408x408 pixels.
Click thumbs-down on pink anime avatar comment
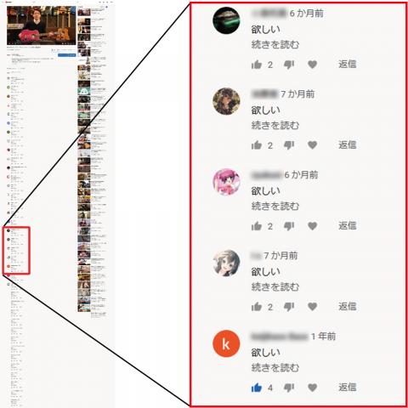point(289,226)
